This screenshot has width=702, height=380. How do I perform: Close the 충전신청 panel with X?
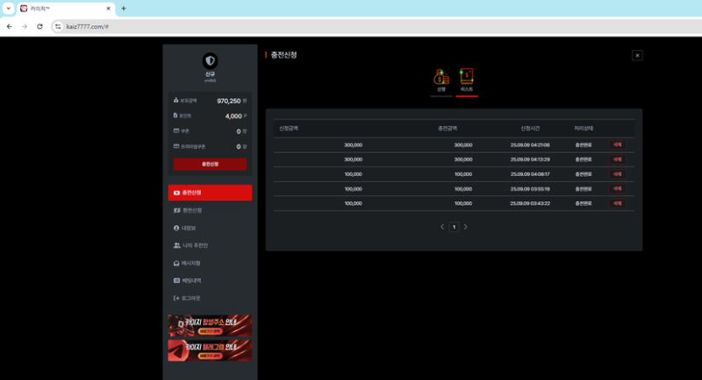pos(637,55)
